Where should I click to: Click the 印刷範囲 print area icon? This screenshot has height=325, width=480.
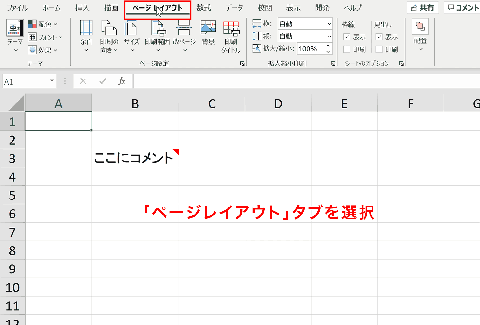[x=158, y=28]
